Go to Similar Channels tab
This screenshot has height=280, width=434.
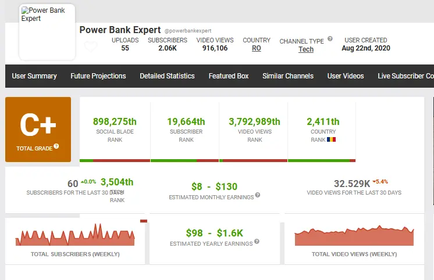(x=288, y=76)
